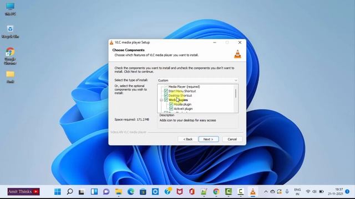Click the components list scrollbar
The width and height of the screenshot is (355, 199).
click(x=236, y=93)
